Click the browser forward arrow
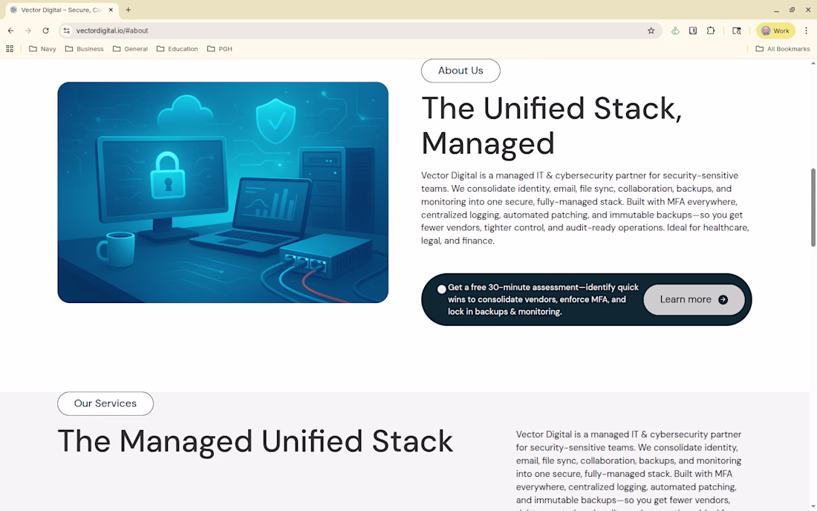Viewport: 817px width, 511px height. tap(28, 30)
